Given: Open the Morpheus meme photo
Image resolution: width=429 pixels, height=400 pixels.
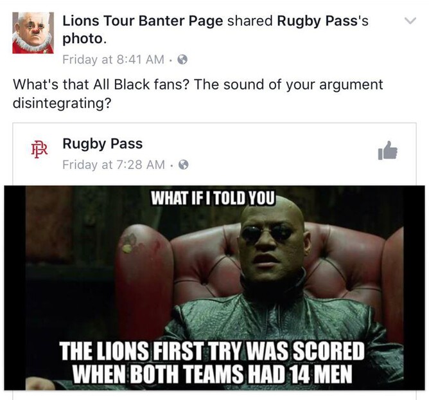Looking at the screenshot, I should pos(214,287).
